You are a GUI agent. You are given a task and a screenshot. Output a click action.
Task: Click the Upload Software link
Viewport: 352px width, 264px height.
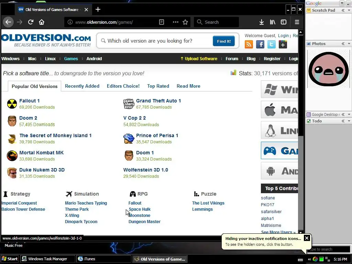[199, 58]
